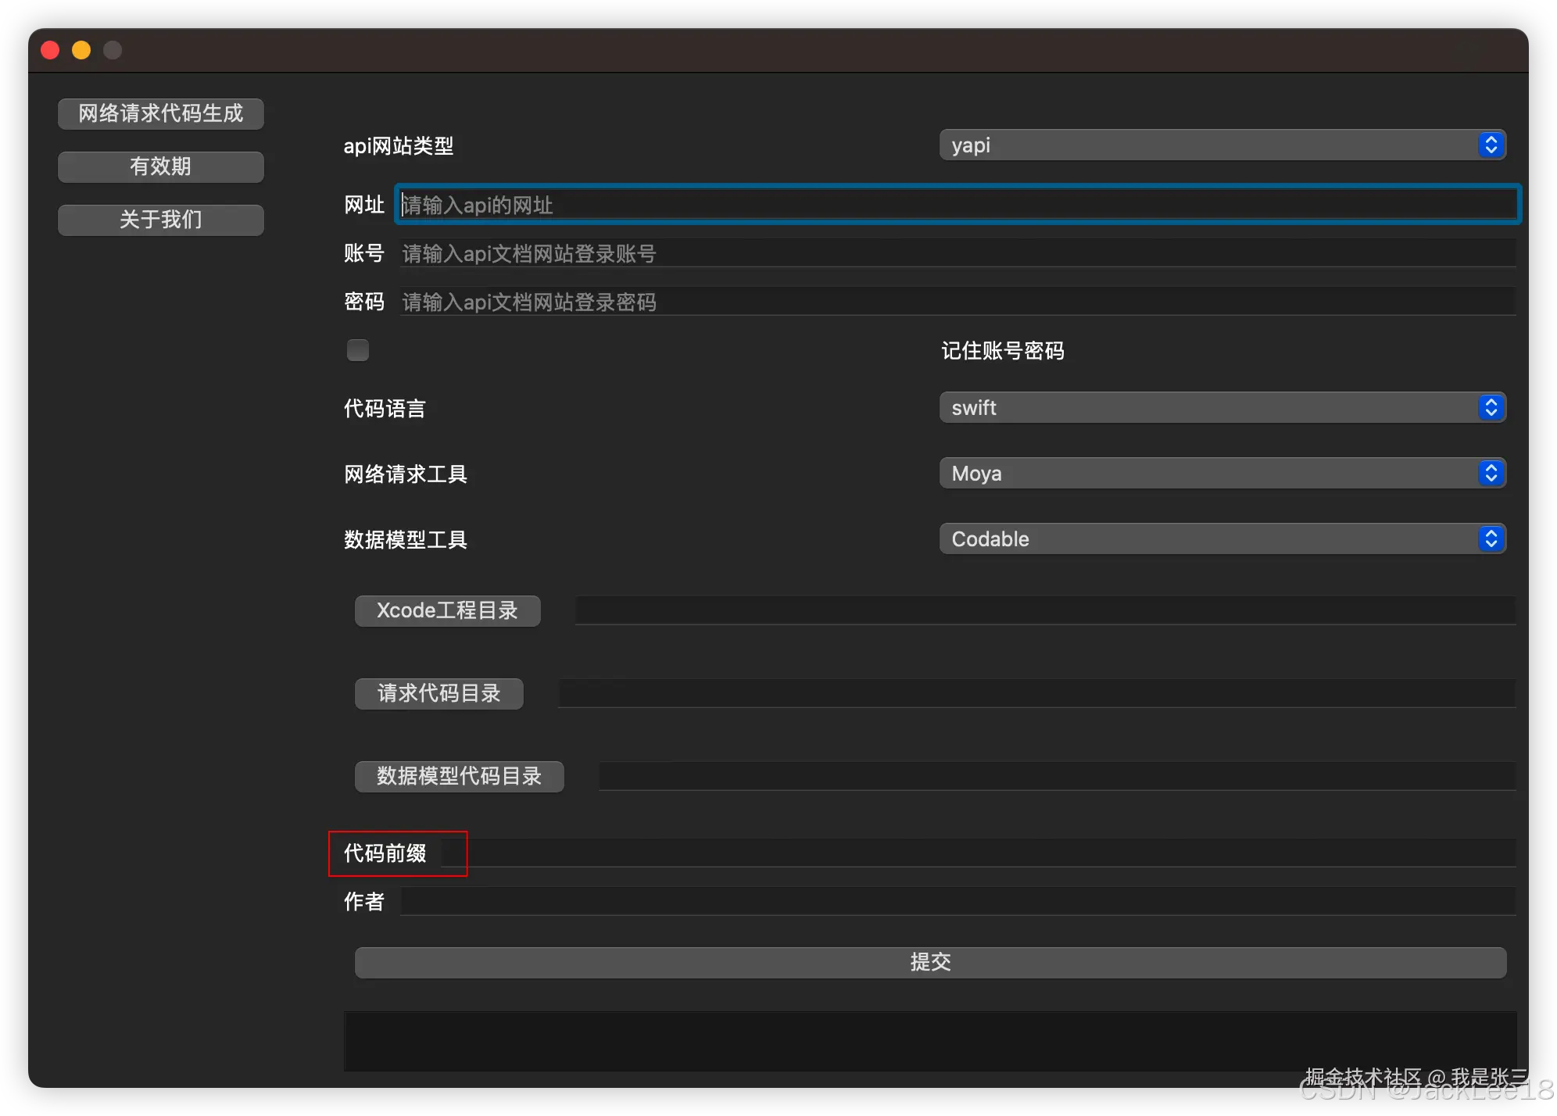Click the 数据模型代码目录 button
The image size is (1557, 1116).
pos(459,776)
